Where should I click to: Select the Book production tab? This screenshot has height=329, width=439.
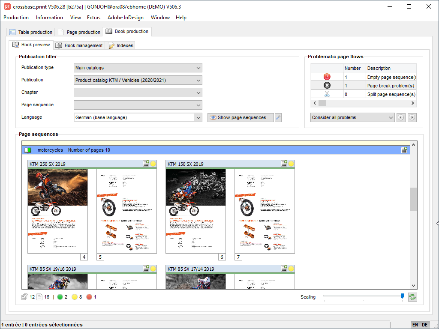click(x=127, y=31)
